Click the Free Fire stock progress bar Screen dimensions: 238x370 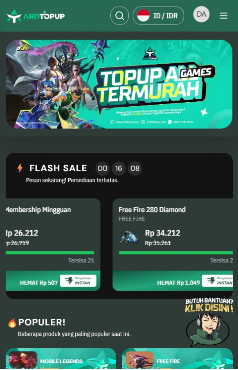point(175,253)
